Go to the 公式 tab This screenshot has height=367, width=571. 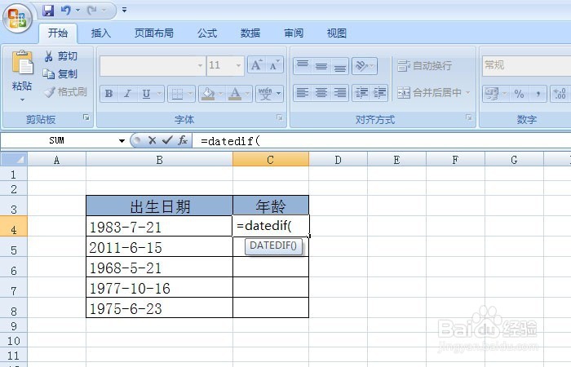coord(207,33)
